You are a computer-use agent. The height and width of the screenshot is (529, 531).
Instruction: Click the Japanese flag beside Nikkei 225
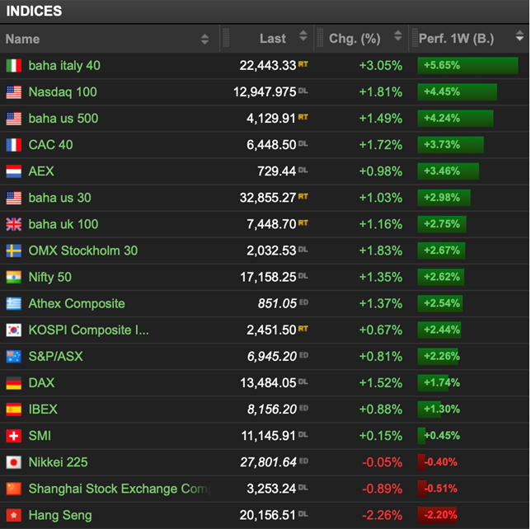point(13,462)
